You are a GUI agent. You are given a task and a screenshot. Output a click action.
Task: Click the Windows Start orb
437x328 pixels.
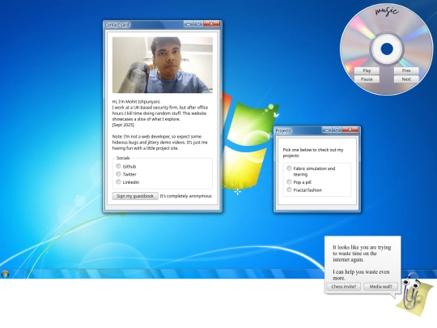(x=5, y=274)
